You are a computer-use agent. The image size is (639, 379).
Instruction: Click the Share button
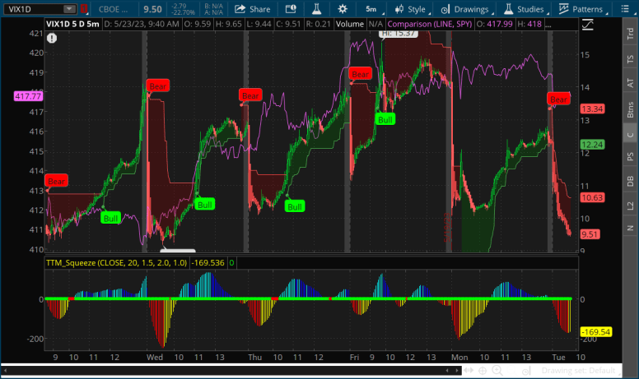253,9
